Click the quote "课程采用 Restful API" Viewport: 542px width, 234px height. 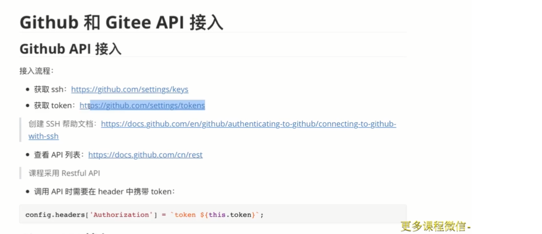click(64, 173)
